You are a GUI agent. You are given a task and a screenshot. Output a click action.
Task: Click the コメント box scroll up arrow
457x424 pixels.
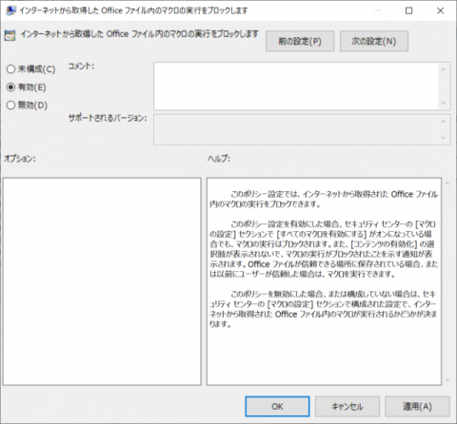(444, 69)
